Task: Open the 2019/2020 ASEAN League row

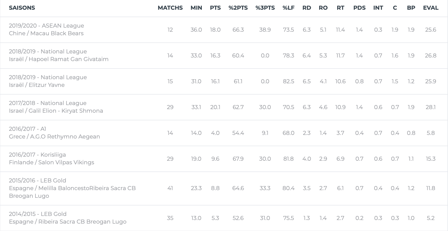Action: 224,30
